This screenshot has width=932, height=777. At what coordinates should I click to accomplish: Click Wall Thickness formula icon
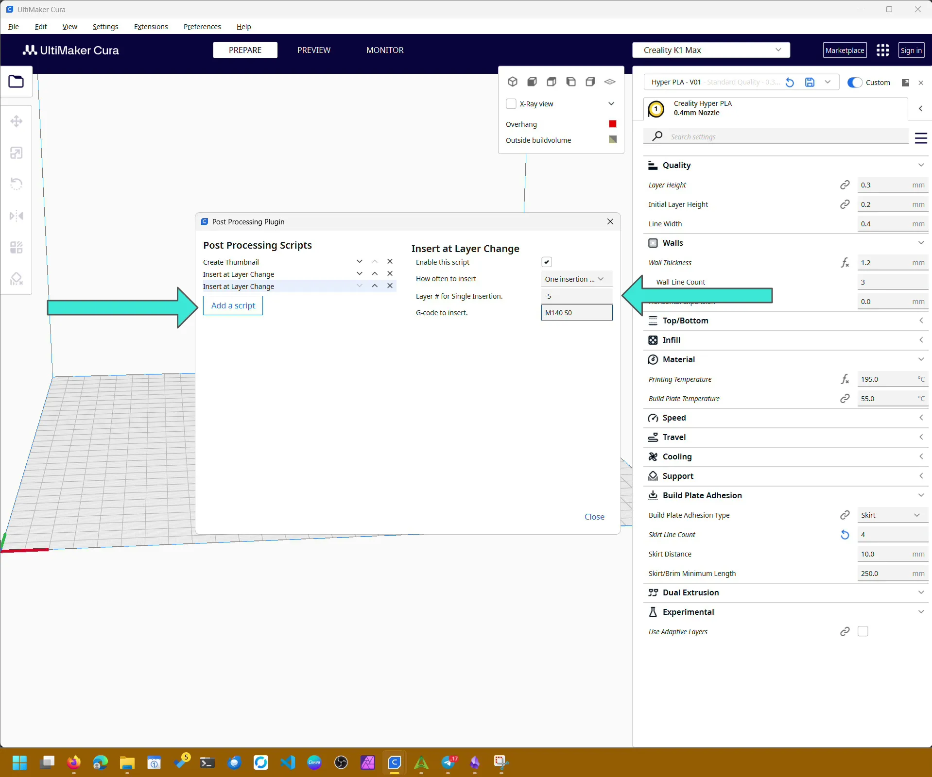(x=845, y=263)
